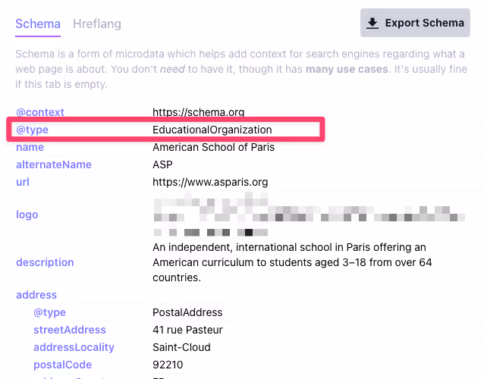484x379 pixels.
Task: Click the address property label
Action: point(36,295)
